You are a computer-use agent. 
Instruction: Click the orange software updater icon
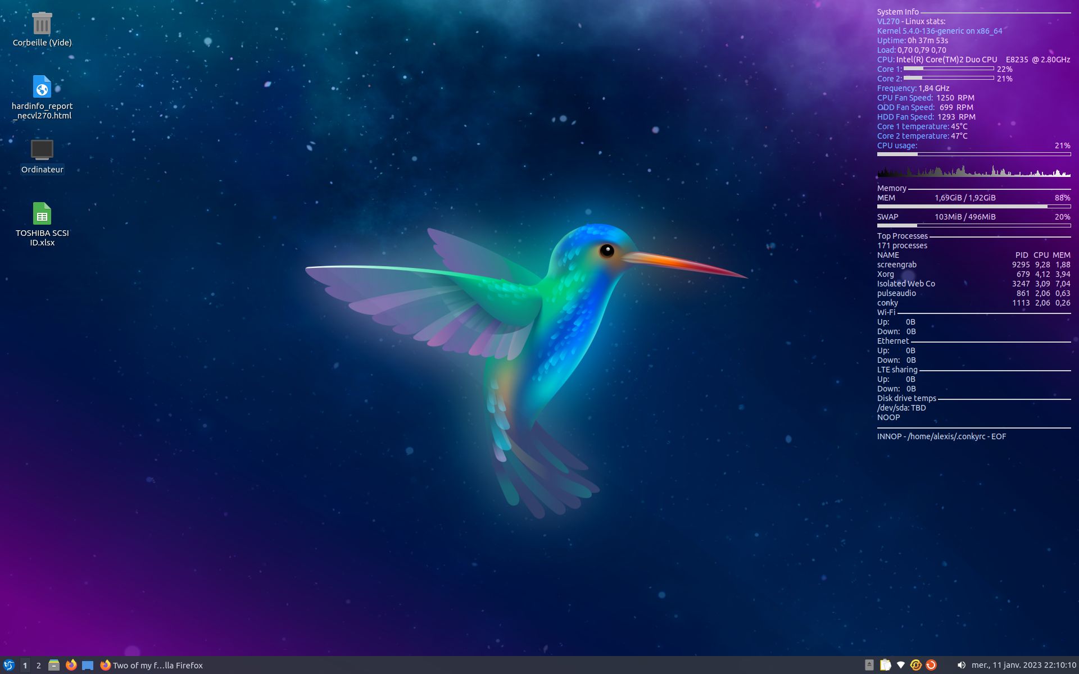point(931,665)
